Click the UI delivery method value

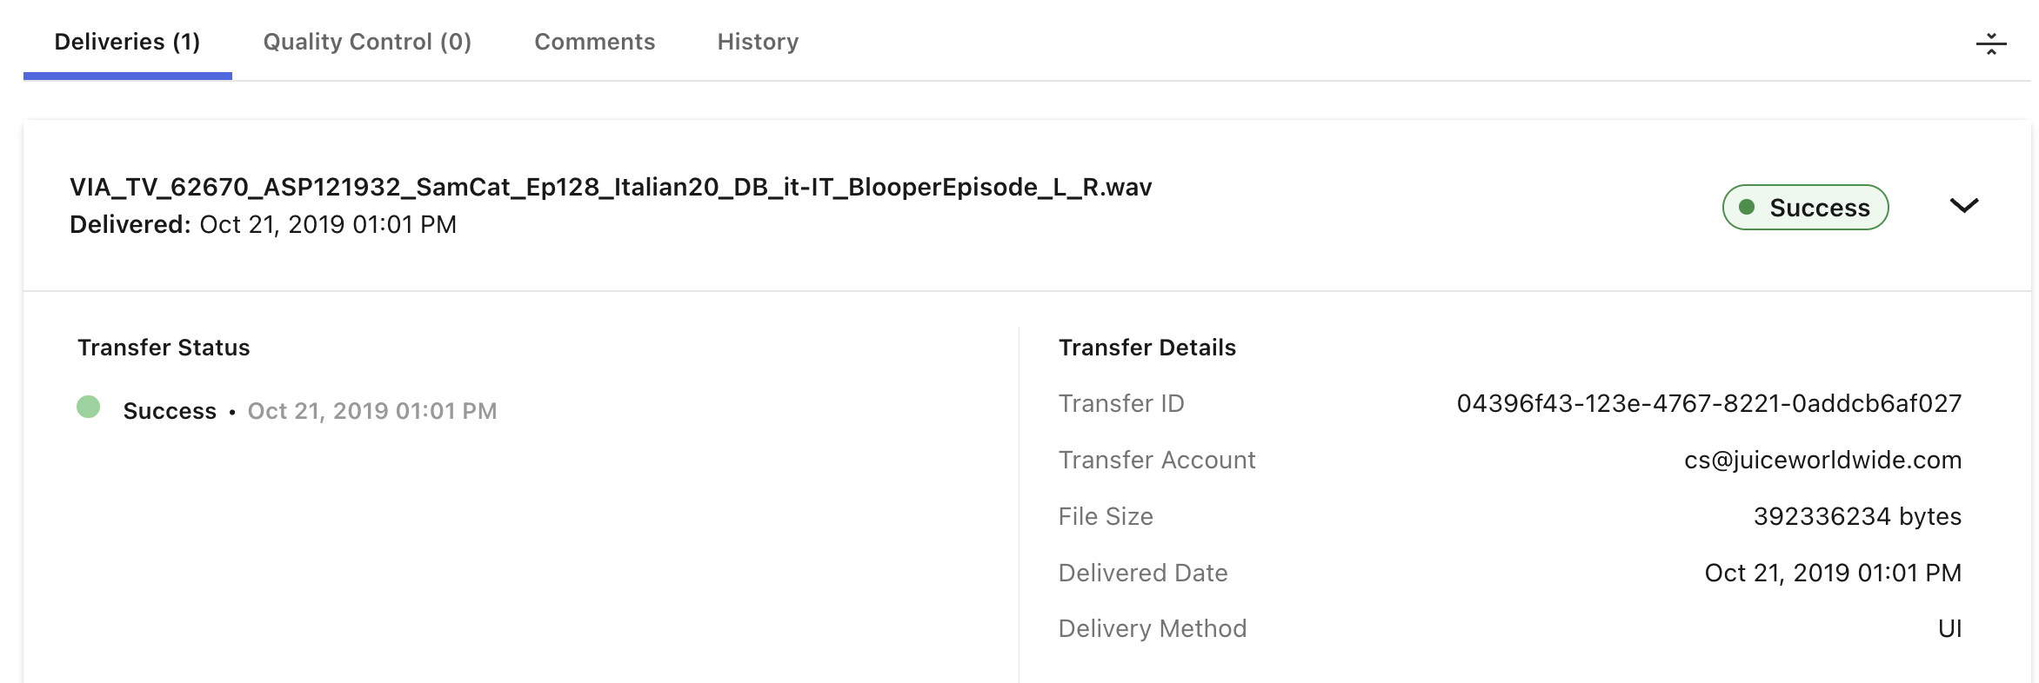point(1949,628)
